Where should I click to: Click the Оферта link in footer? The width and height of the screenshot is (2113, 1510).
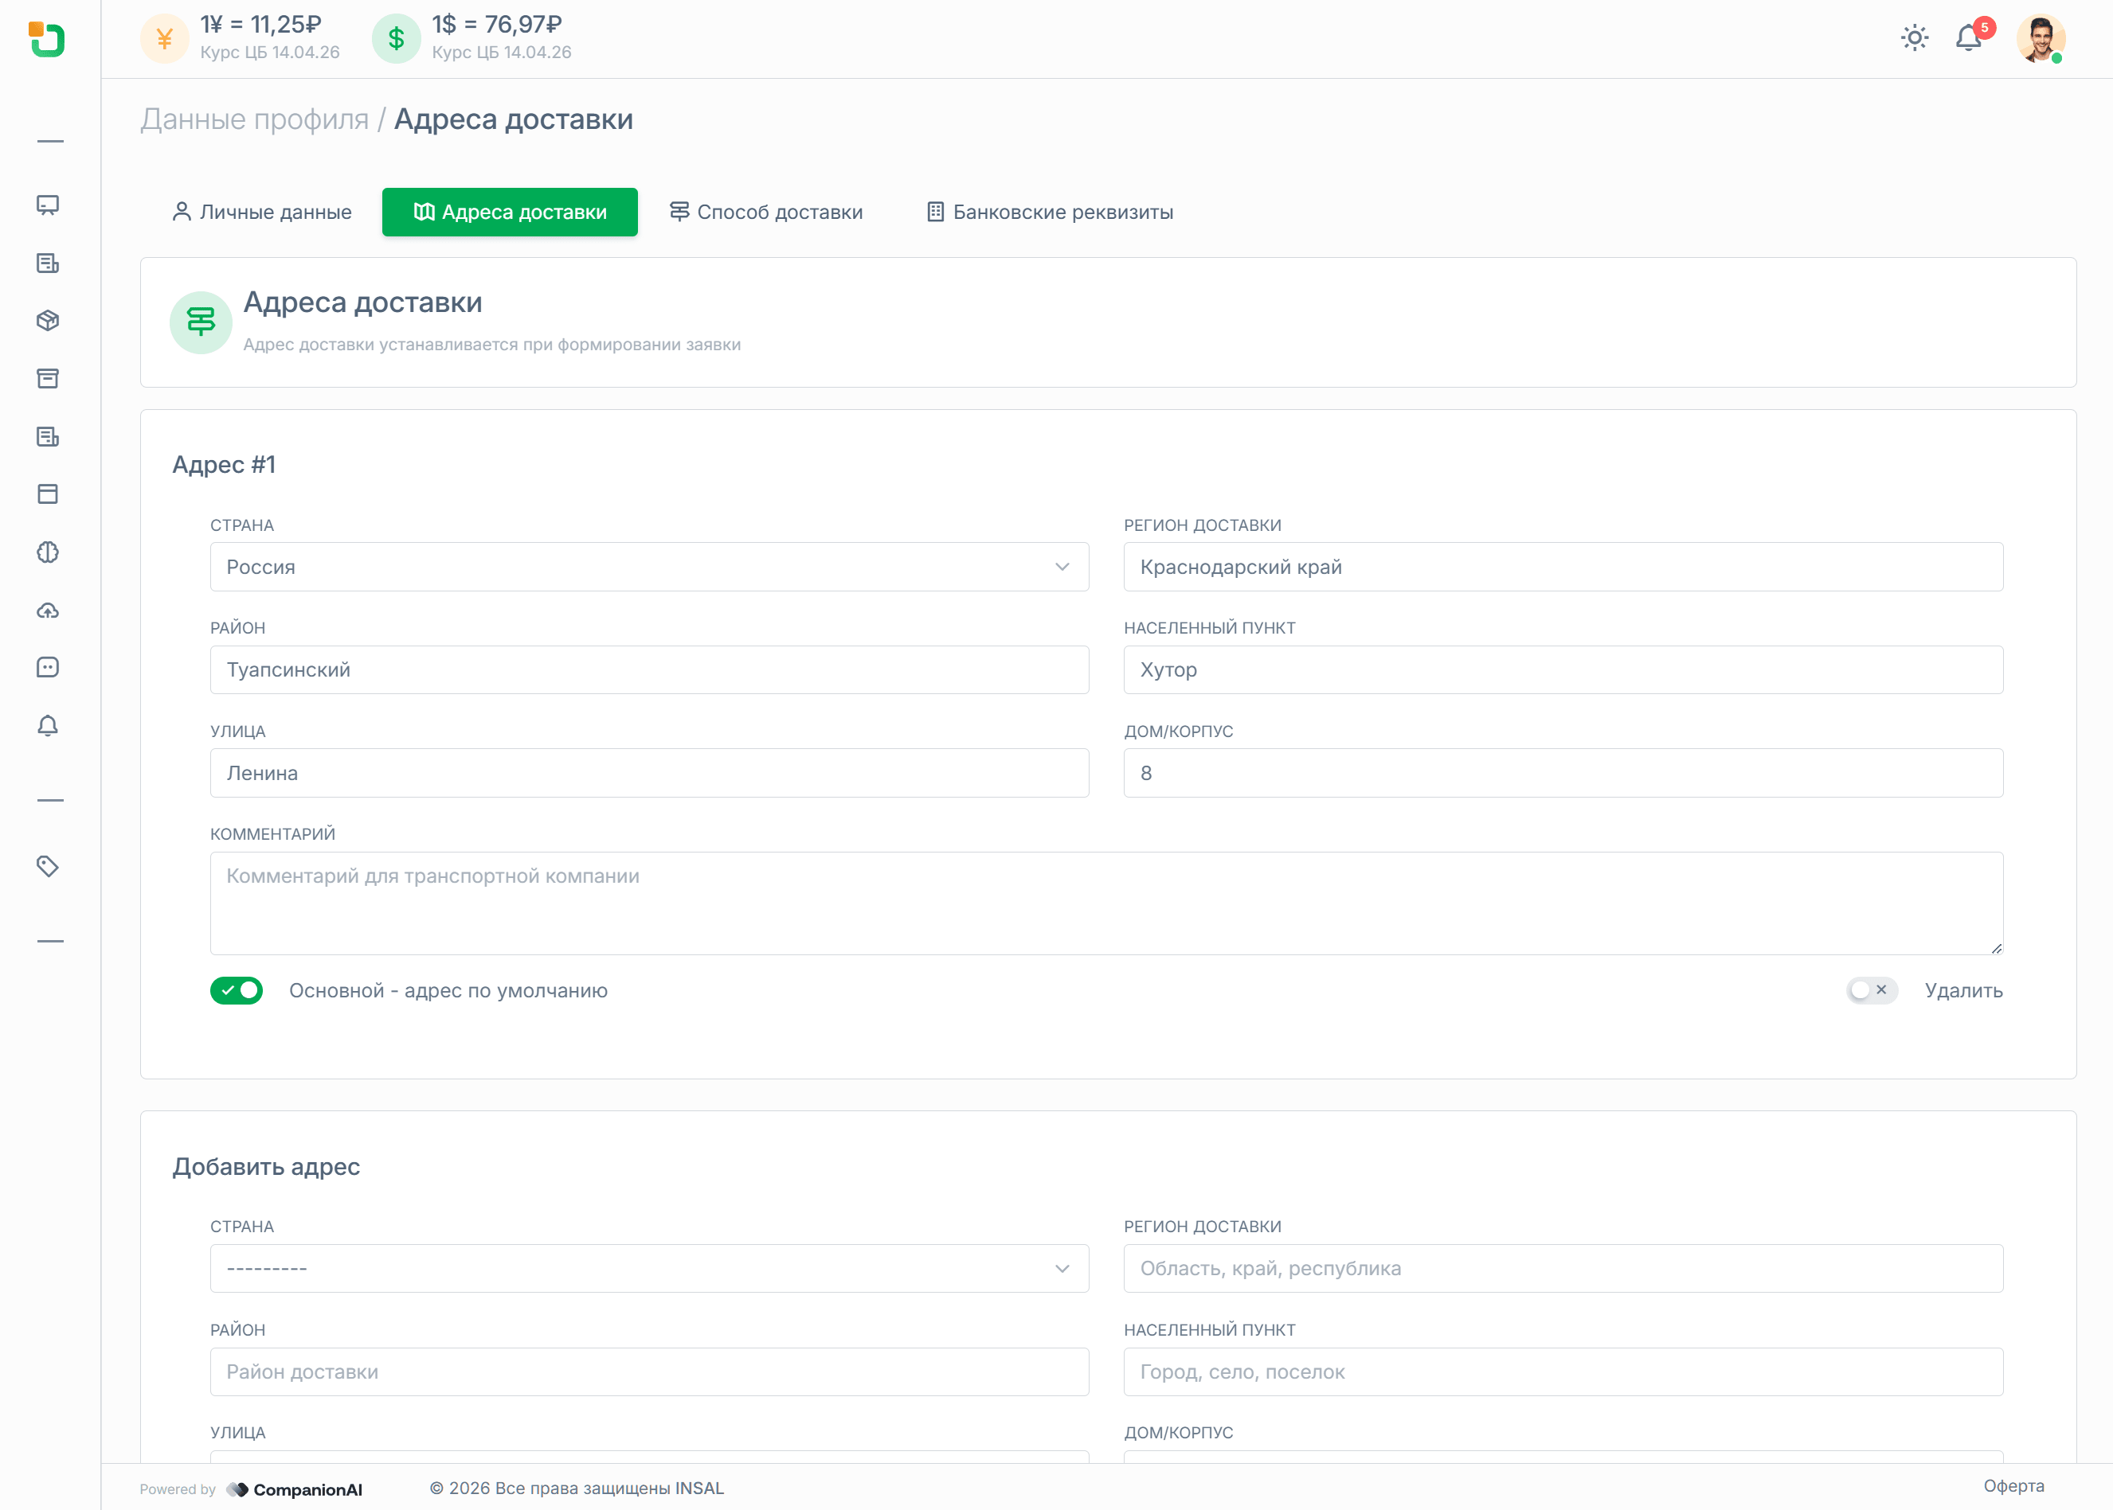point(2013,1486)
